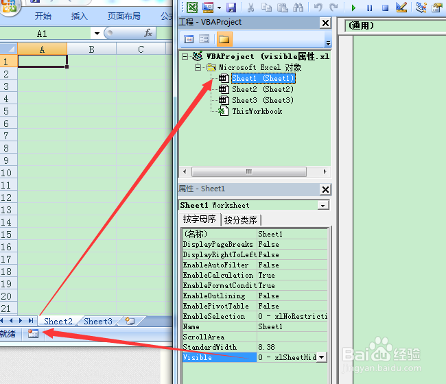Select column C header
This screenshot has height=384, width=446.
pos(141,49)
